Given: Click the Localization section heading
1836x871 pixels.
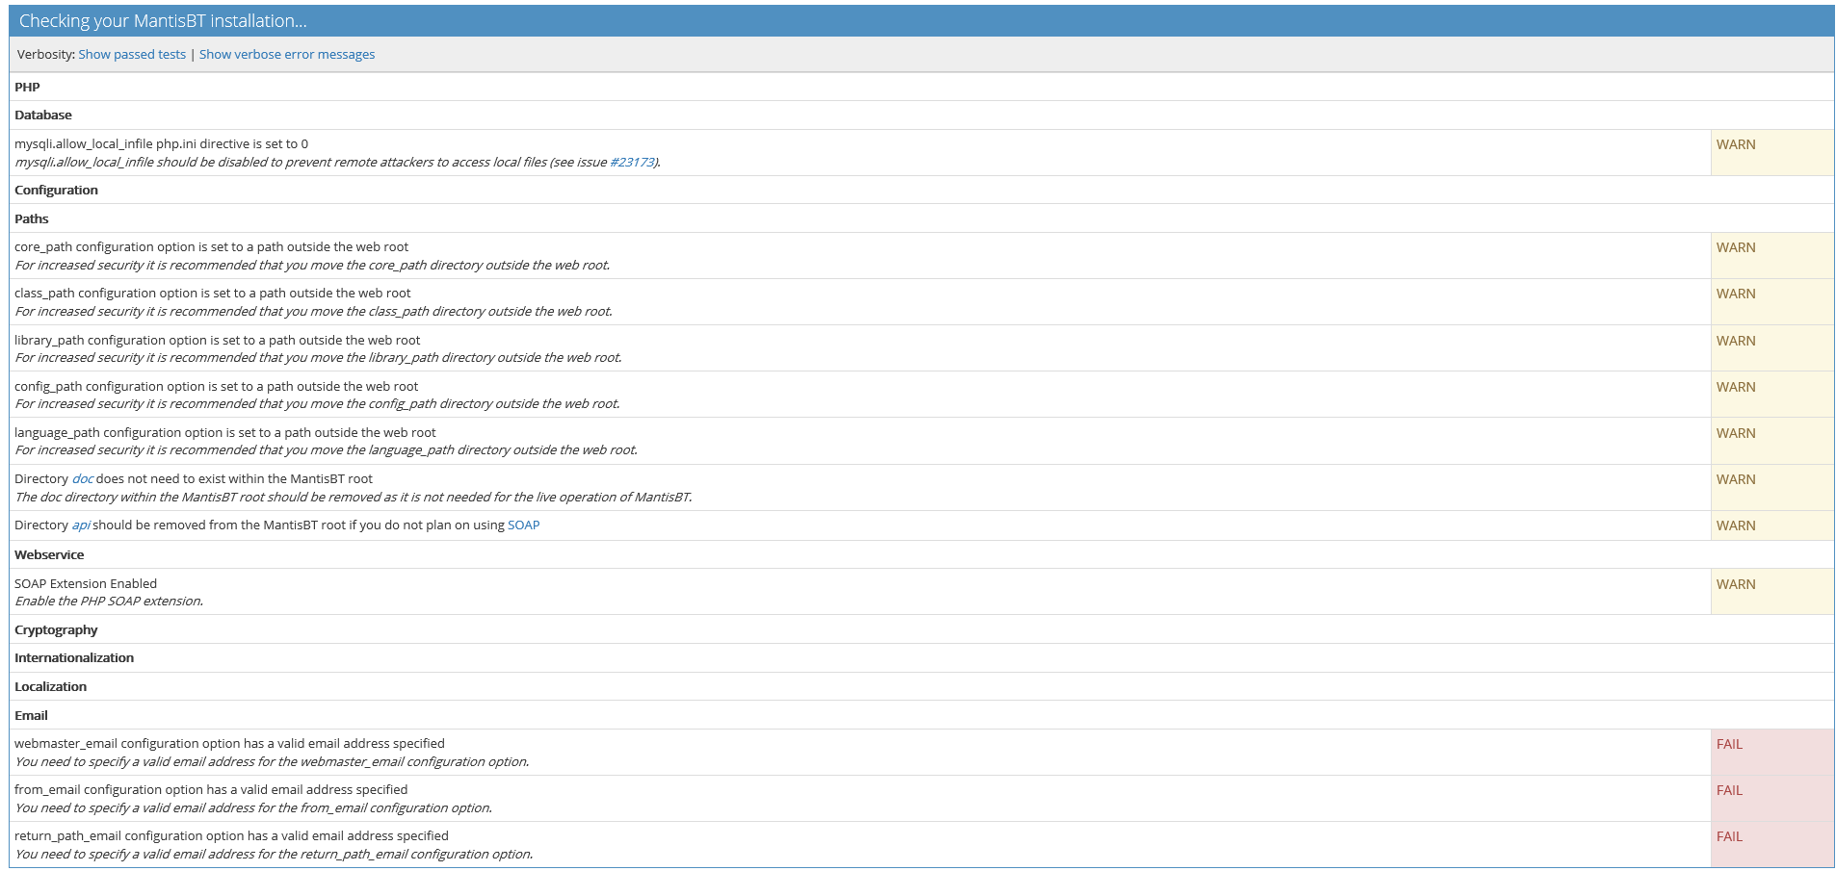Looking at the screenshot, I should [x=50, y=687].
